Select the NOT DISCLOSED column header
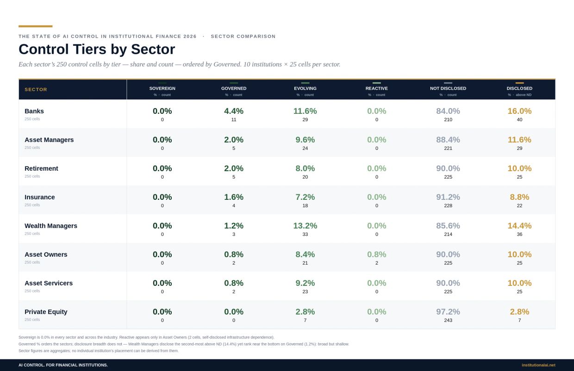 pyautogui.click(x=448, y=88)
